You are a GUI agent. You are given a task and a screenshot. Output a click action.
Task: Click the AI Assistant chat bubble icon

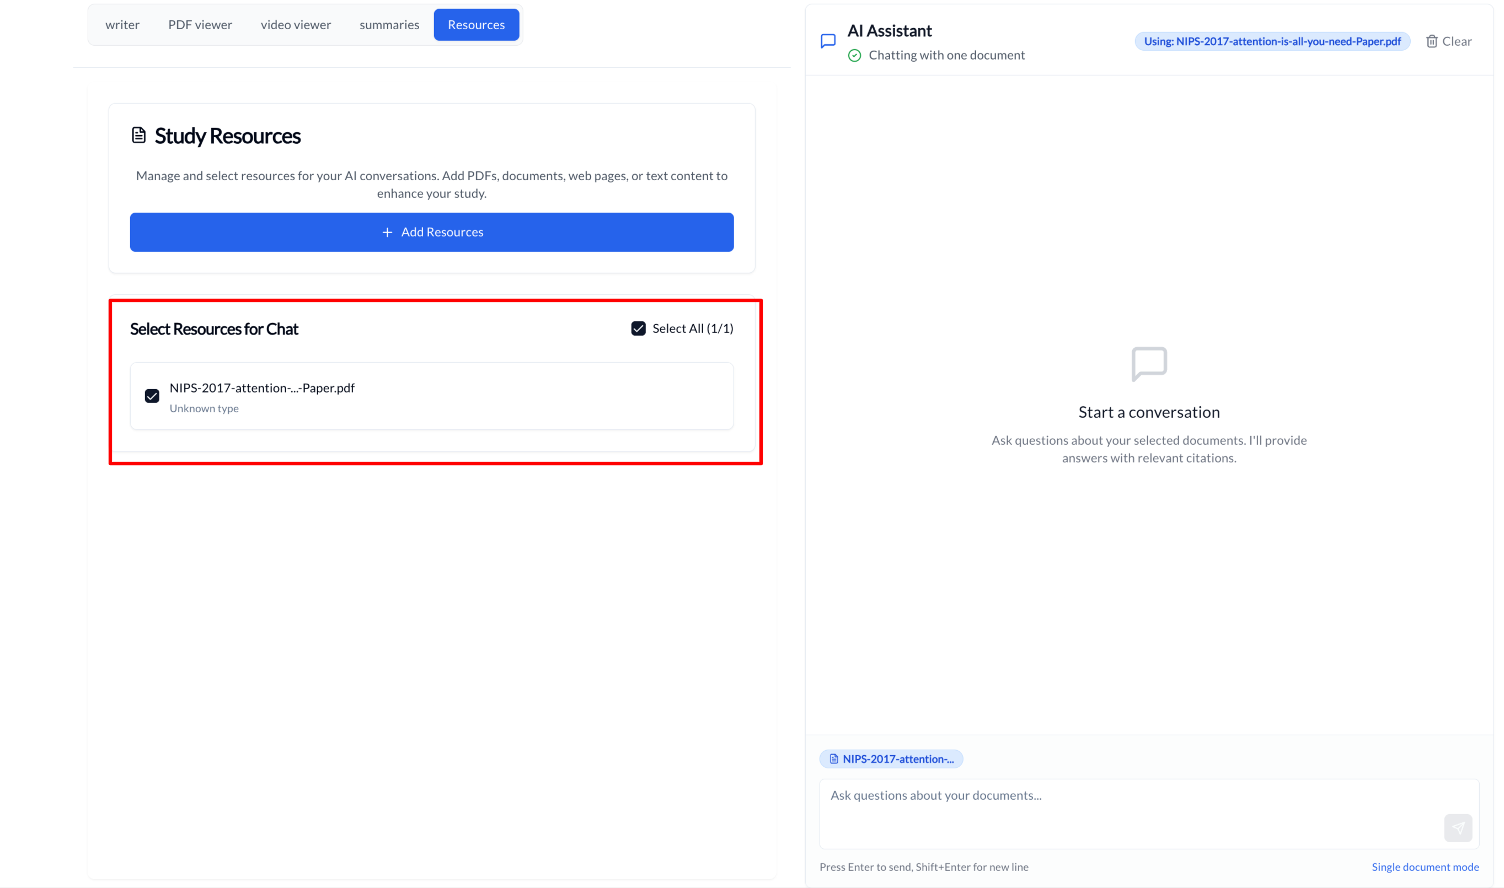828,41
